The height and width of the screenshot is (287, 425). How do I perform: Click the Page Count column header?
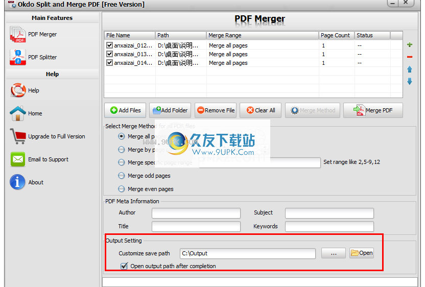[x=337, y=35]
